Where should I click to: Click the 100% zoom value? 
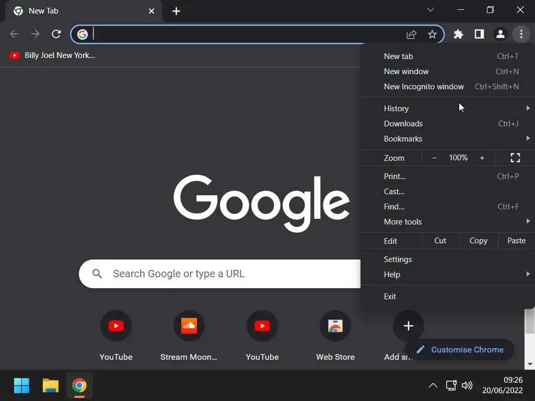(458, 158)
